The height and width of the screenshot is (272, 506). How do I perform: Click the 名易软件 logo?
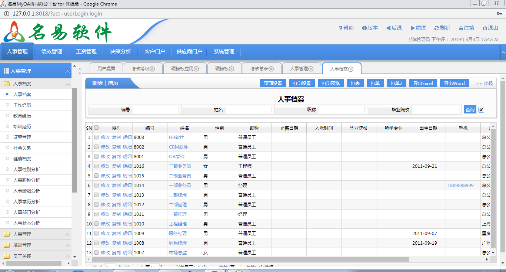pos(57,32)
